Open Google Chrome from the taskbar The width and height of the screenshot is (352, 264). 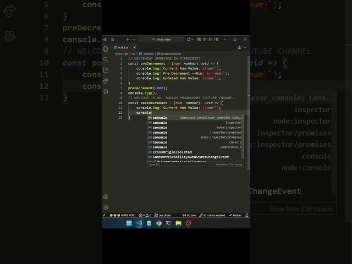coord(158,223)
